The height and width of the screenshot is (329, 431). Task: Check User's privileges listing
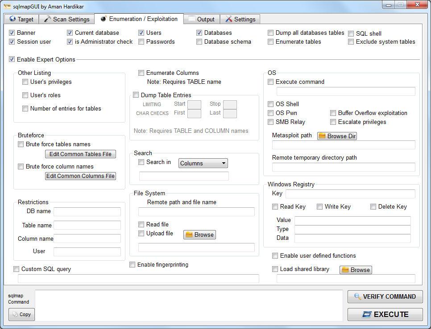(25, 82)
